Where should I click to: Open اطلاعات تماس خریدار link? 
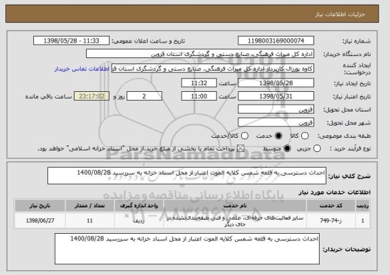(82, 69)
